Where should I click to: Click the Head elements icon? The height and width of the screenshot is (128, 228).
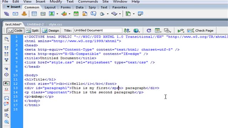point(102,14)
